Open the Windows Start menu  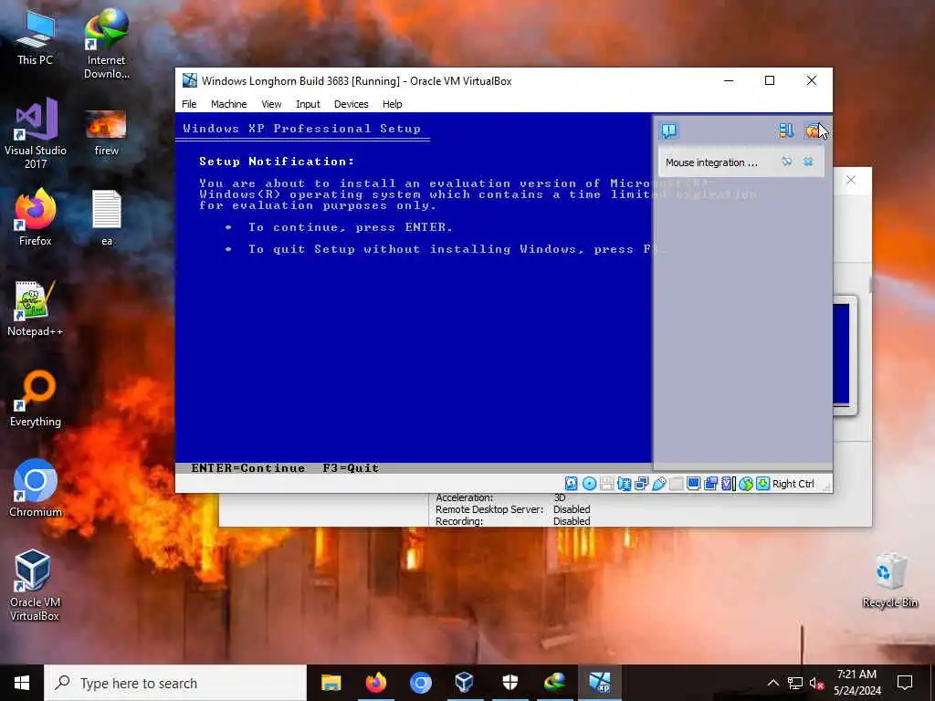[x=22, y=683]
